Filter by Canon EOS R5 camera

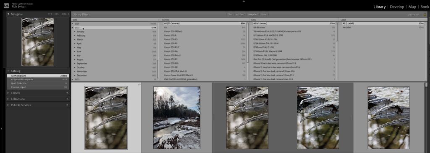tap(205, 43)
